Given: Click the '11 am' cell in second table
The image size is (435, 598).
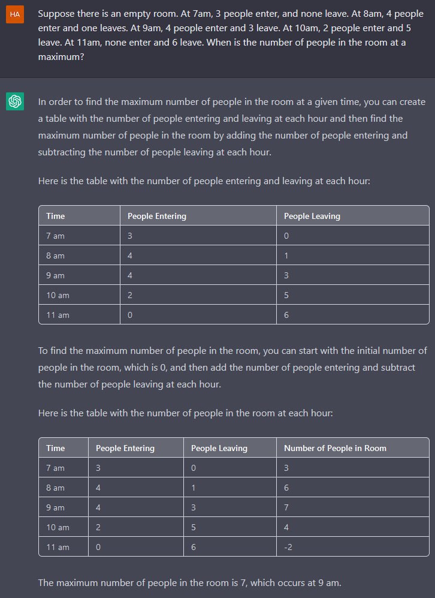Looking at the screenshot, I should (x=64, y=547).
